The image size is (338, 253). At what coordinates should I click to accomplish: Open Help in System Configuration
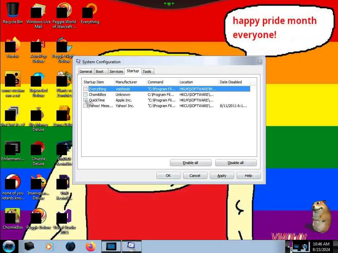click(249, 176)
